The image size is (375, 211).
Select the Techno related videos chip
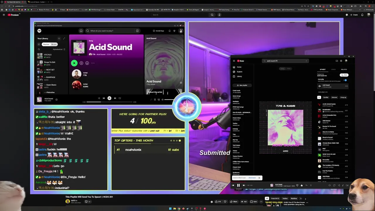285,199
